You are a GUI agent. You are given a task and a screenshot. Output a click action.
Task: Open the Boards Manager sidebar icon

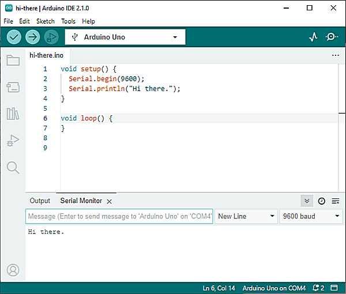pyautogui.click(x=13, y=87)
